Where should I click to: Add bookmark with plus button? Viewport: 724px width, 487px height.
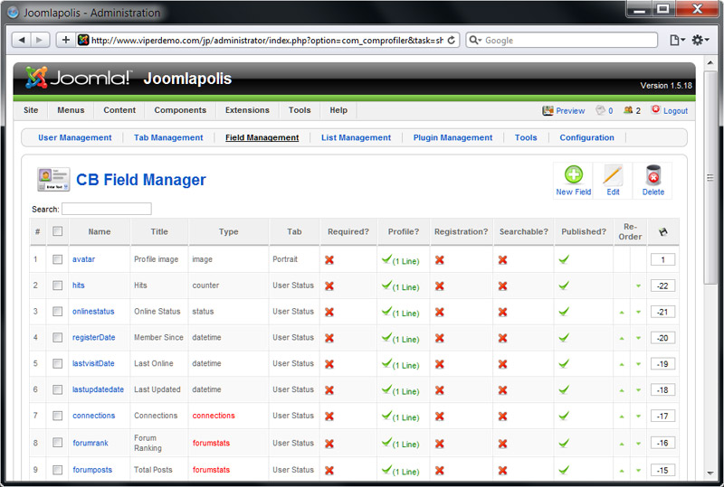65,40
